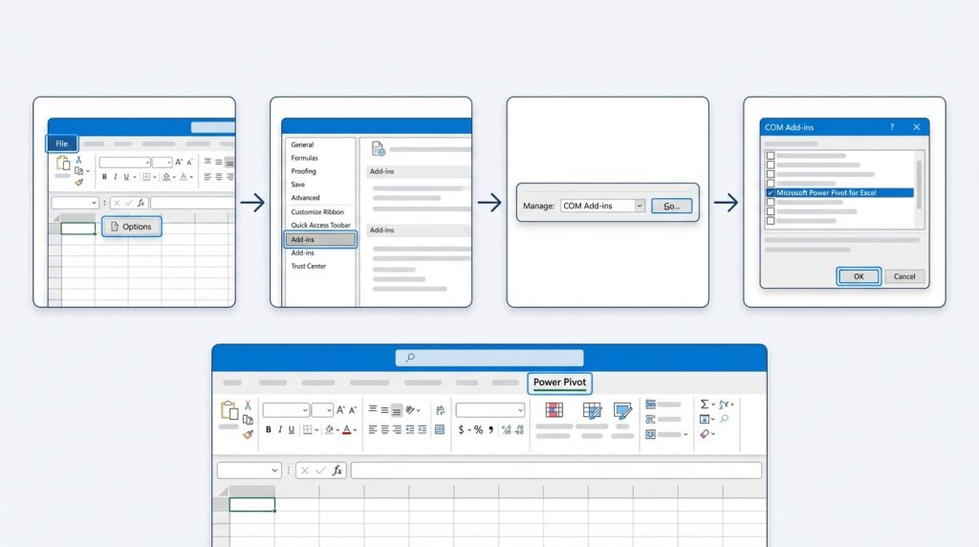Open font name dropdown in bottom Excel window
Viewport: 979px width, 547px height.
(x=305, y=410)
